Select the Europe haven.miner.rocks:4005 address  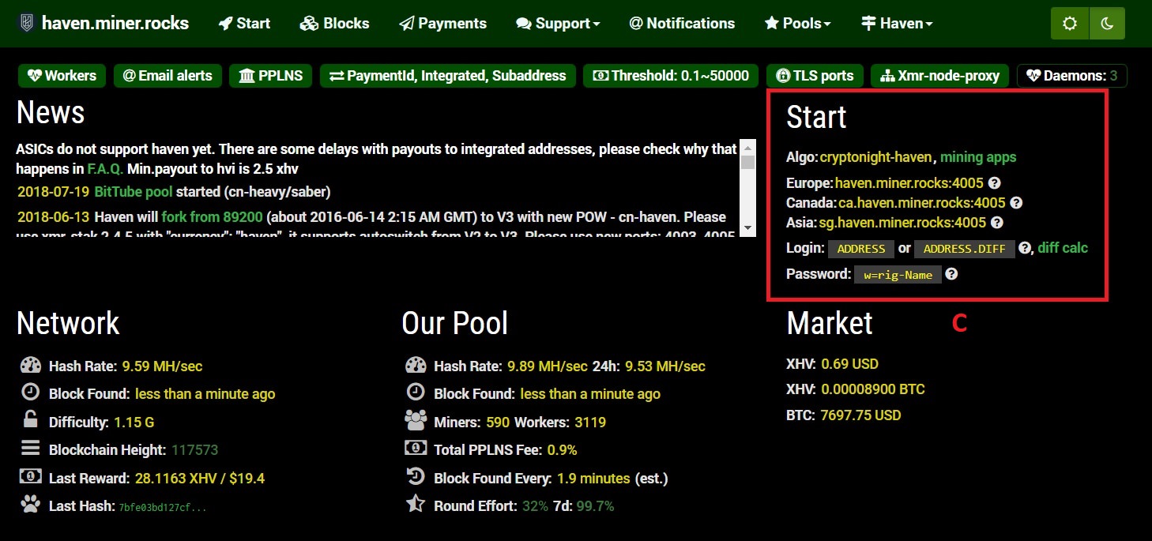909,183
